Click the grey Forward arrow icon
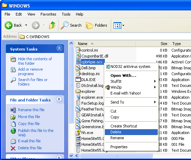The height and width of the screenshot is (160, 191). pos(36,25)
